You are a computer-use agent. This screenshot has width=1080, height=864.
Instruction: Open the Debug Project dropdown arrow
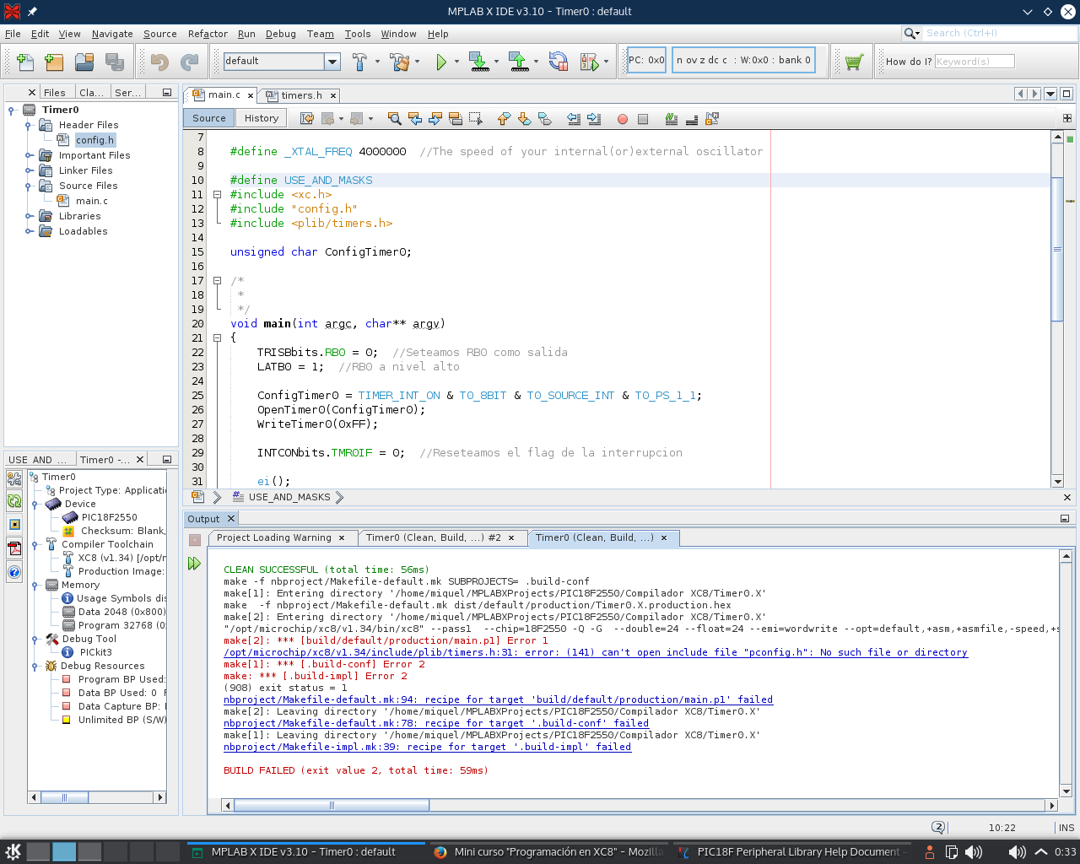tap(606, 62)
